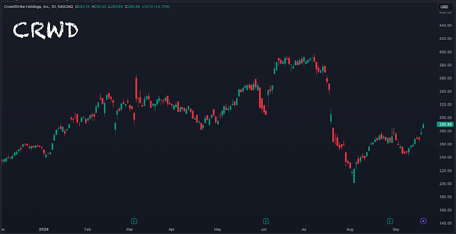
Task: Click the 380.00 price axis label
Action: coord(446,65)
